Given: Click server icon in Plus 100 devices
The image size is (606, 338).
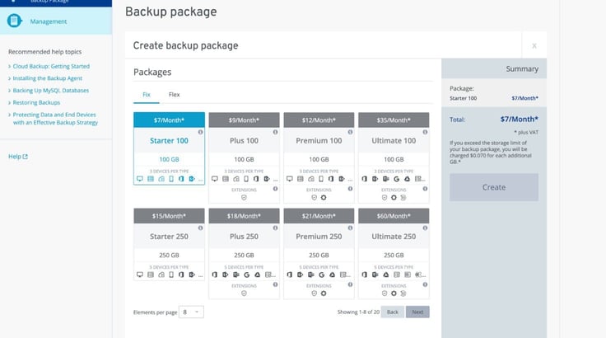Looking at the screenshot, I should click(226, 179).
